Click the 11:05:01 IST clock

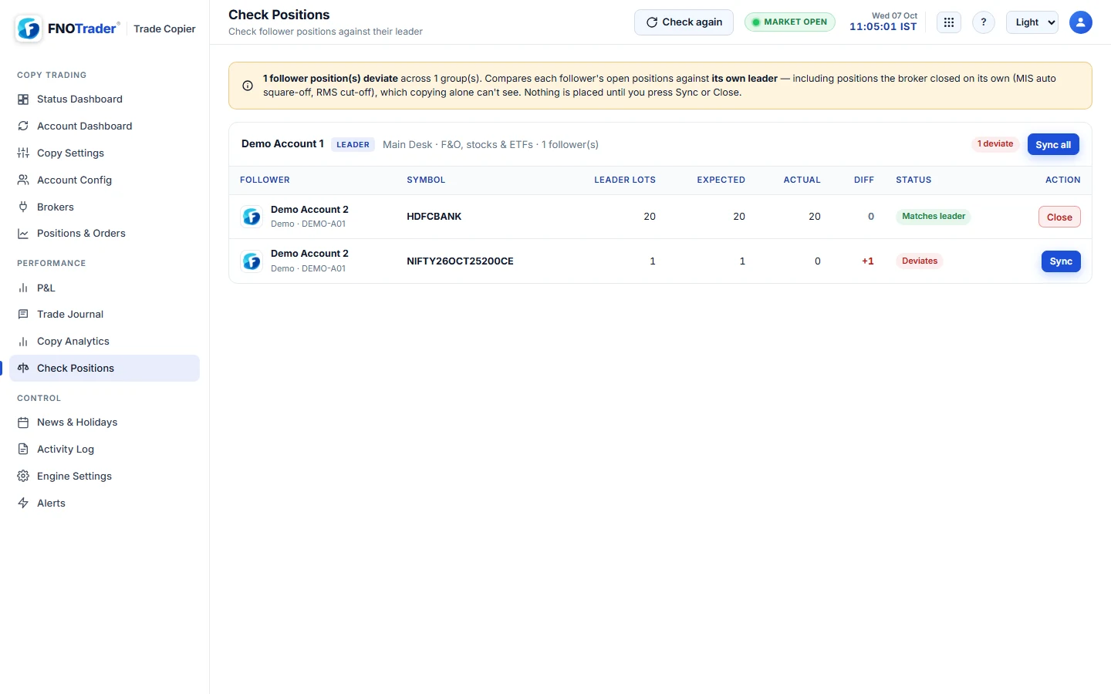(x=883, y=27)
